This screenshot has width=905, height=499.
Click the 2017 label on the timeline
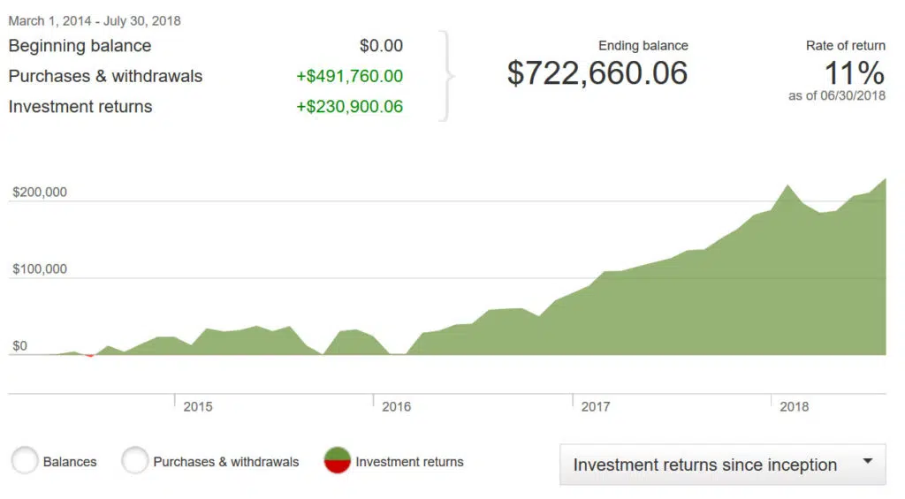[x=596, y=407]
